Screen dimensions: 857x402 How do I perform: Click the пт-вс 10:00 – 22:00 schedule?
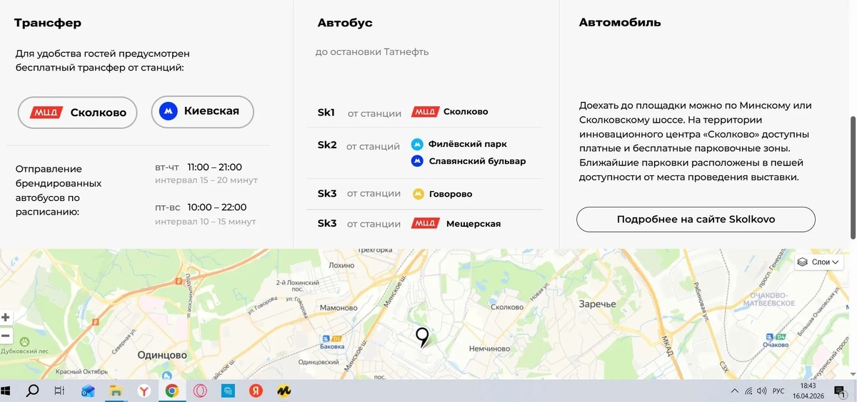click(x=201, y=207)
